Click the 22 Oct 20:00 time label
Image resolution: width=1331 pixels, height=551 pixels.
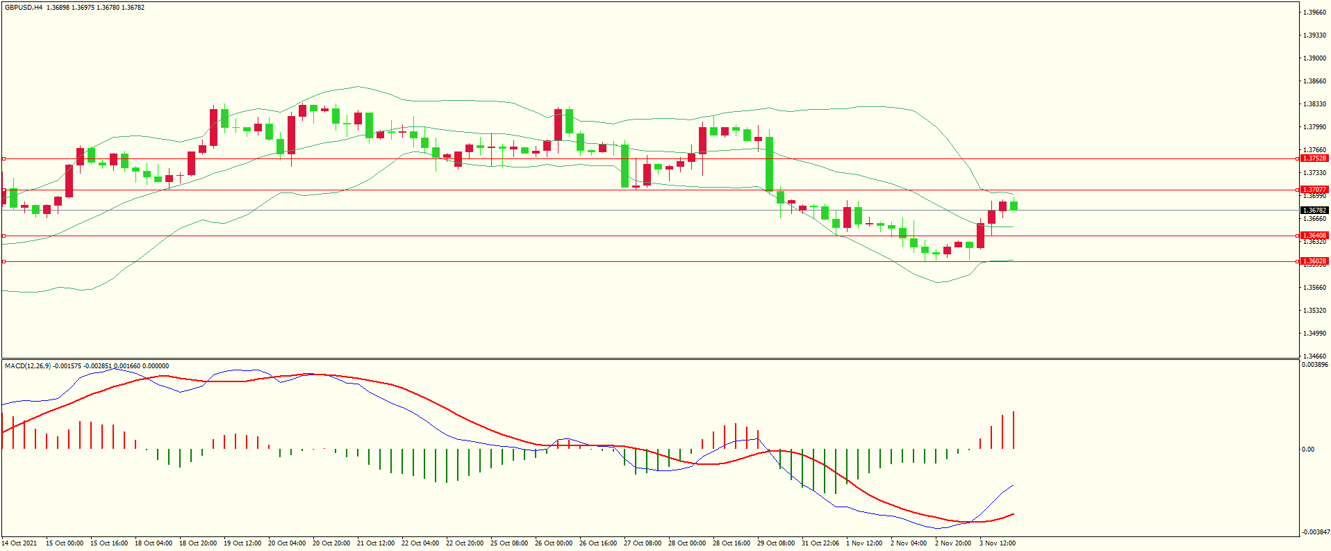point(465,543)
